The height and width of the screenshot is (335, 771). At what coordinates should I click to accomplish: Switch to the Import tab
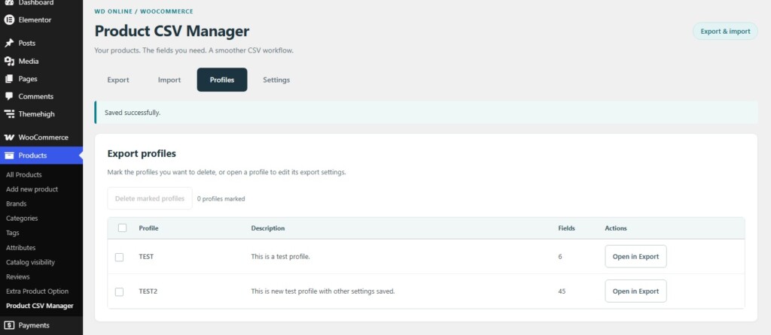point(169,80)
